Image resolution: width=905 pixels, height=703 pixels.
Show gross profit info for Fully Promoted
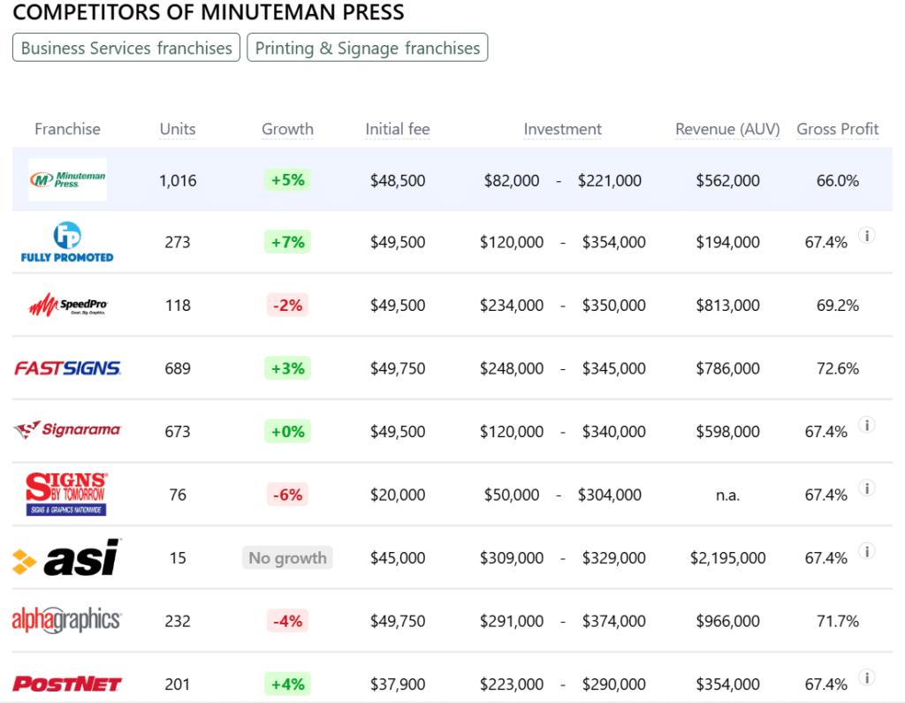tap(866, 235)
